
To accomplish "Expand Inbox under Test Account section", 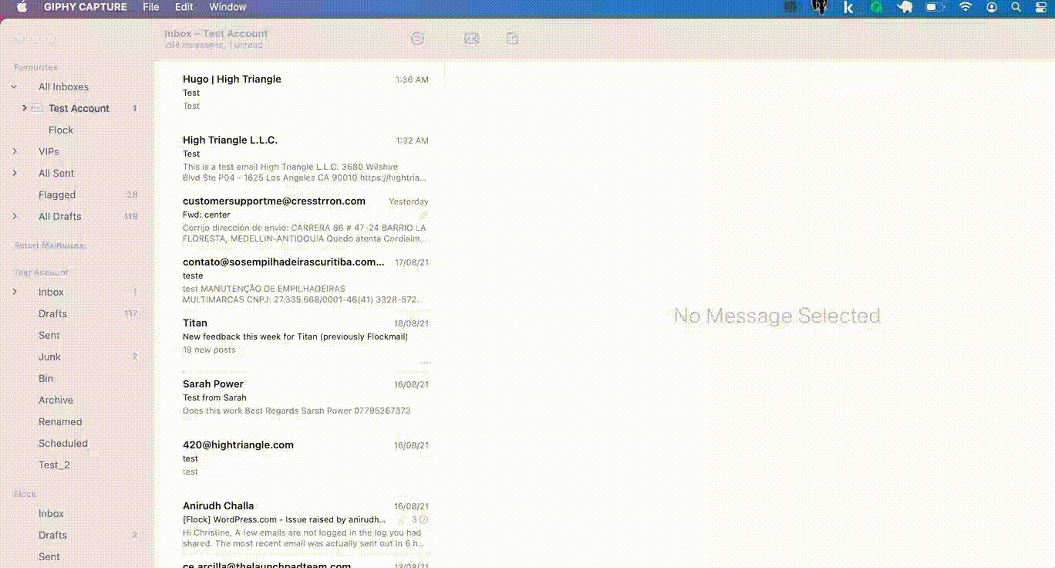I will pos(15,292).
